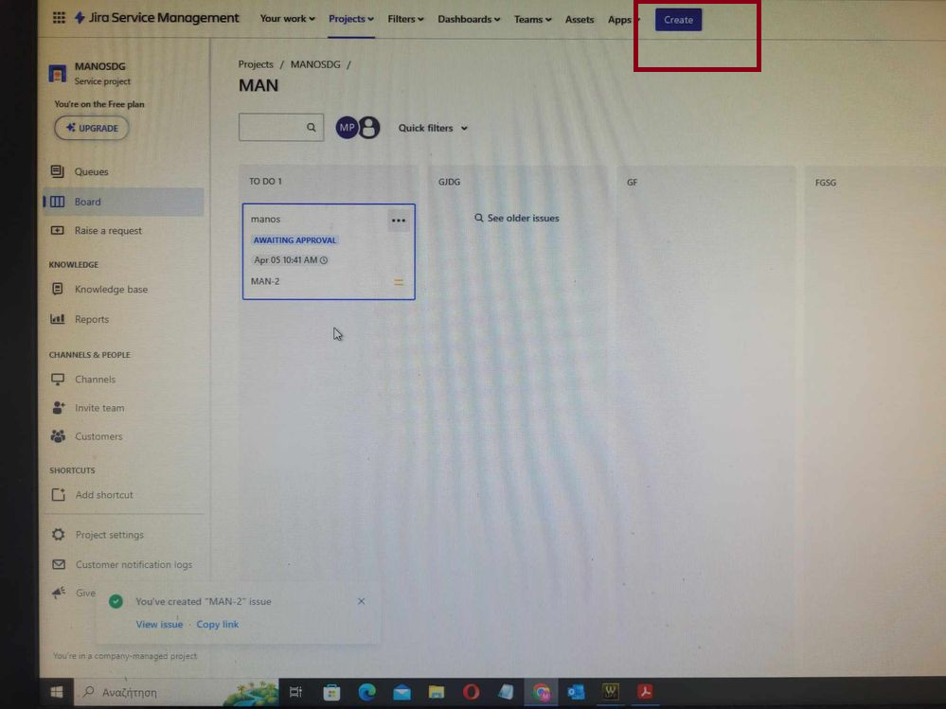Click the Knowledge base book icon
Viewport: 946px width, 709px height.
point(58,289)
